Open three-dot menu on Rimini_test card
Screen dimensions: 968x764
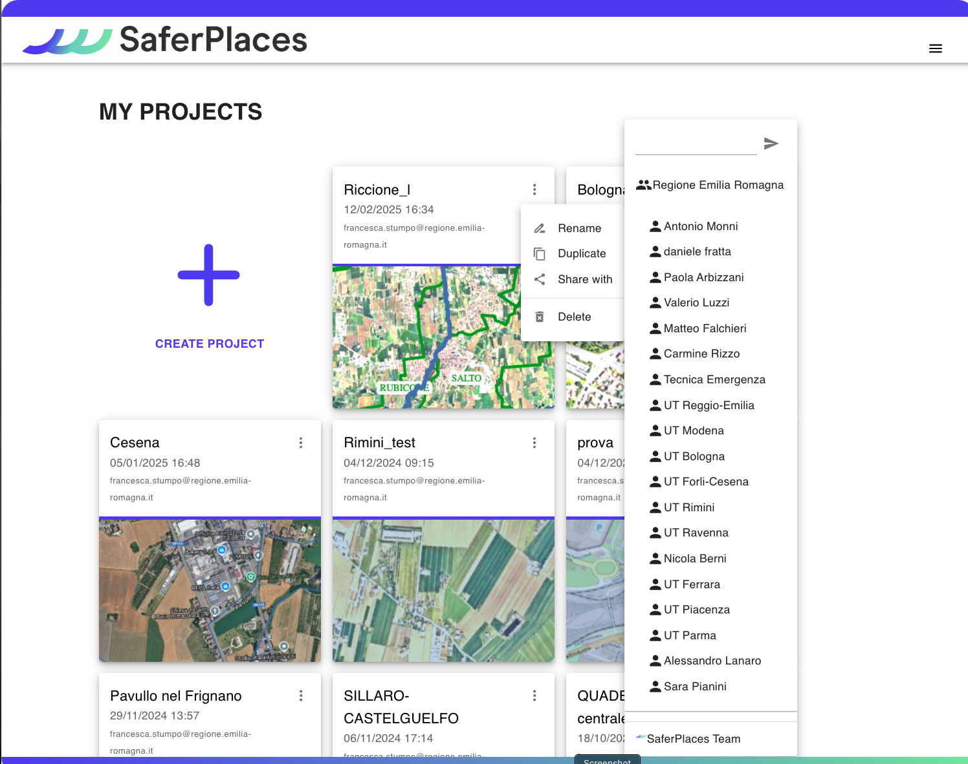[534, 443]
